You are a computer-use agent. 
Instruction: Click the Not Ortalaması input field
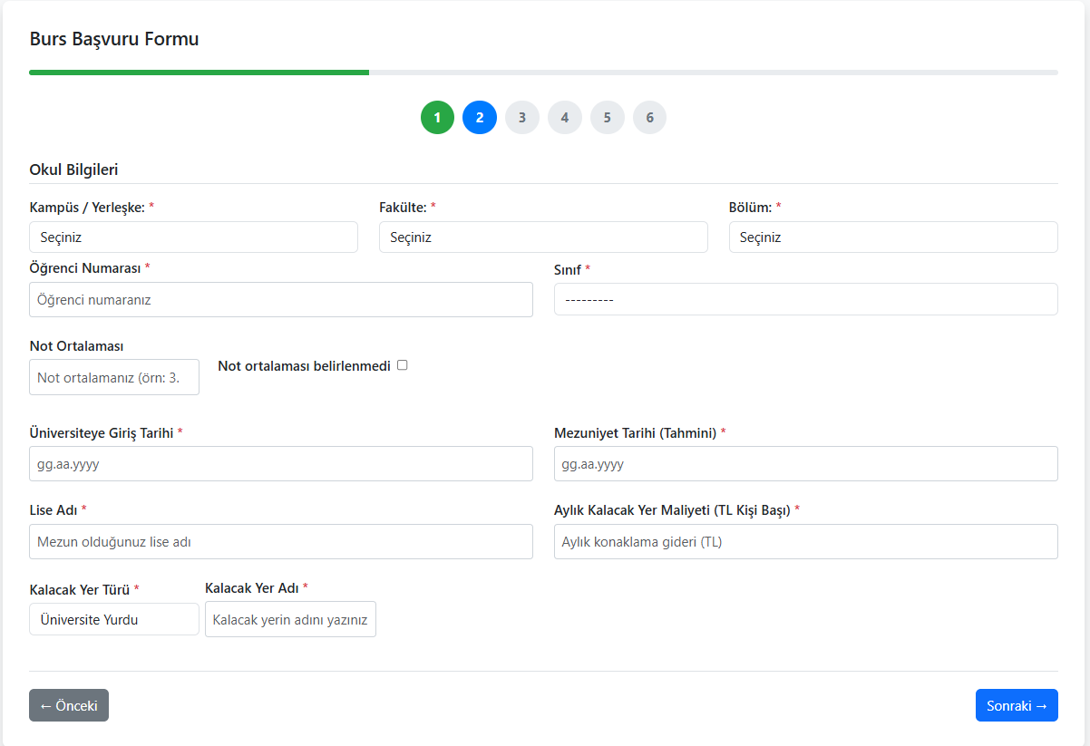[113, 377]
